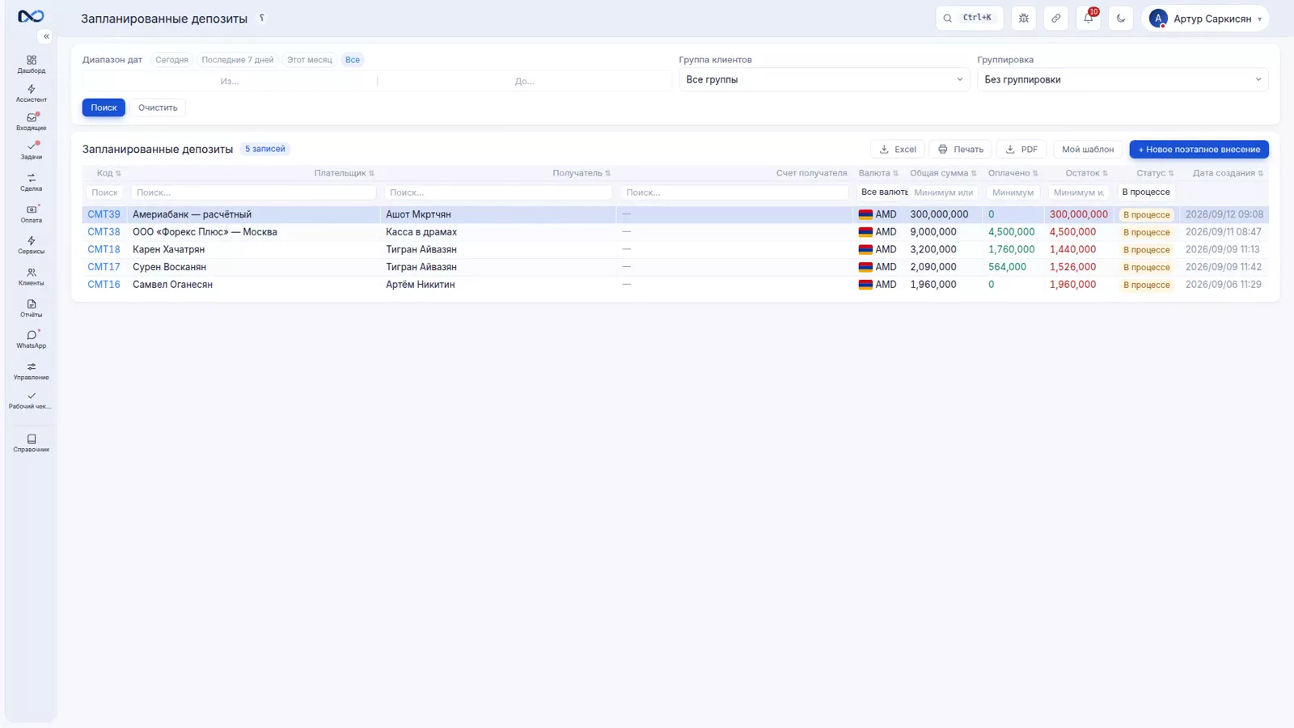1294x728 pixels.
Task: Go to Входящие in sidebar
Action: point(31,122)
